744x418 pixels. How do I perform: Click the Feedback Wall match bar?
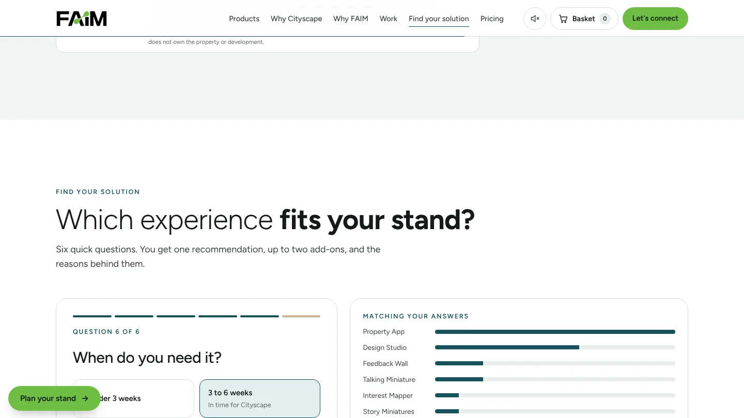[x=555, y=364]
